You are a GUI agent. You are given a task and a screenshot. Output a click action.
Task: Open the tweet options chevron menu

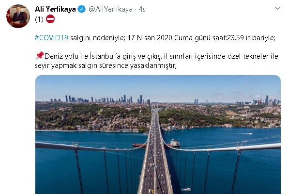277,8
